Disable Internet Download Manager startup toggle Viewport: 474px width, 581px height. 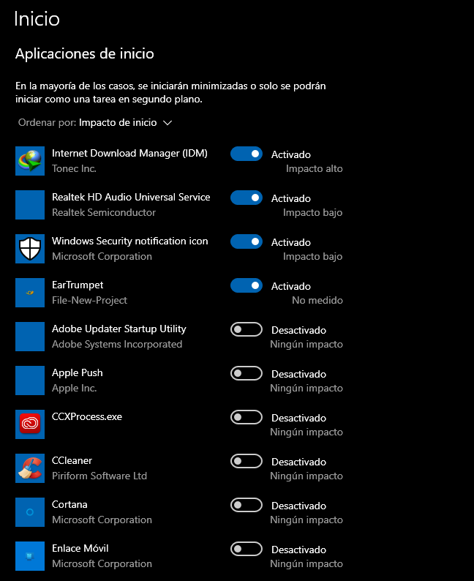pyautogui.click(x=247, y=154)
